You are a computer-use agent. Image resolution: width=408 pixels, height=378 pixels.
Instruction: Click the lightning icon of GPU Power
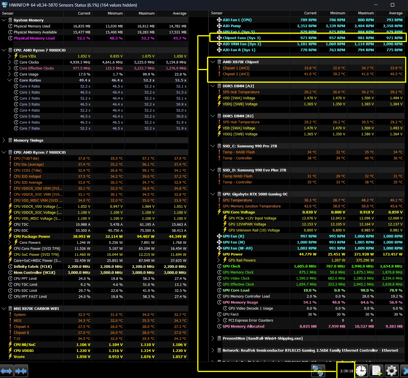tap(219, 254)
